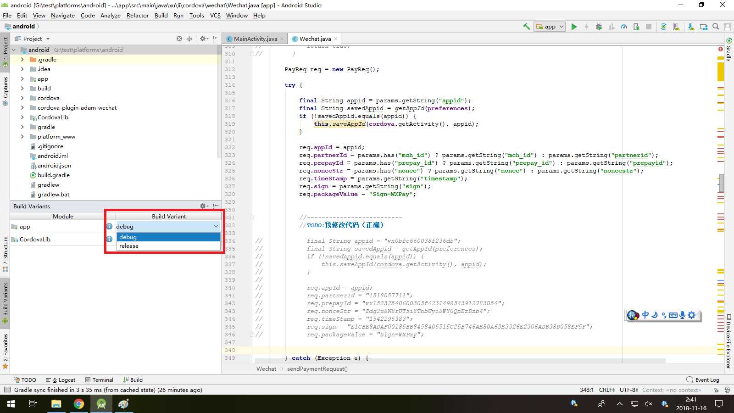Click the UTF-8 encoding selector
734x413 pixels.
[629, 390]
